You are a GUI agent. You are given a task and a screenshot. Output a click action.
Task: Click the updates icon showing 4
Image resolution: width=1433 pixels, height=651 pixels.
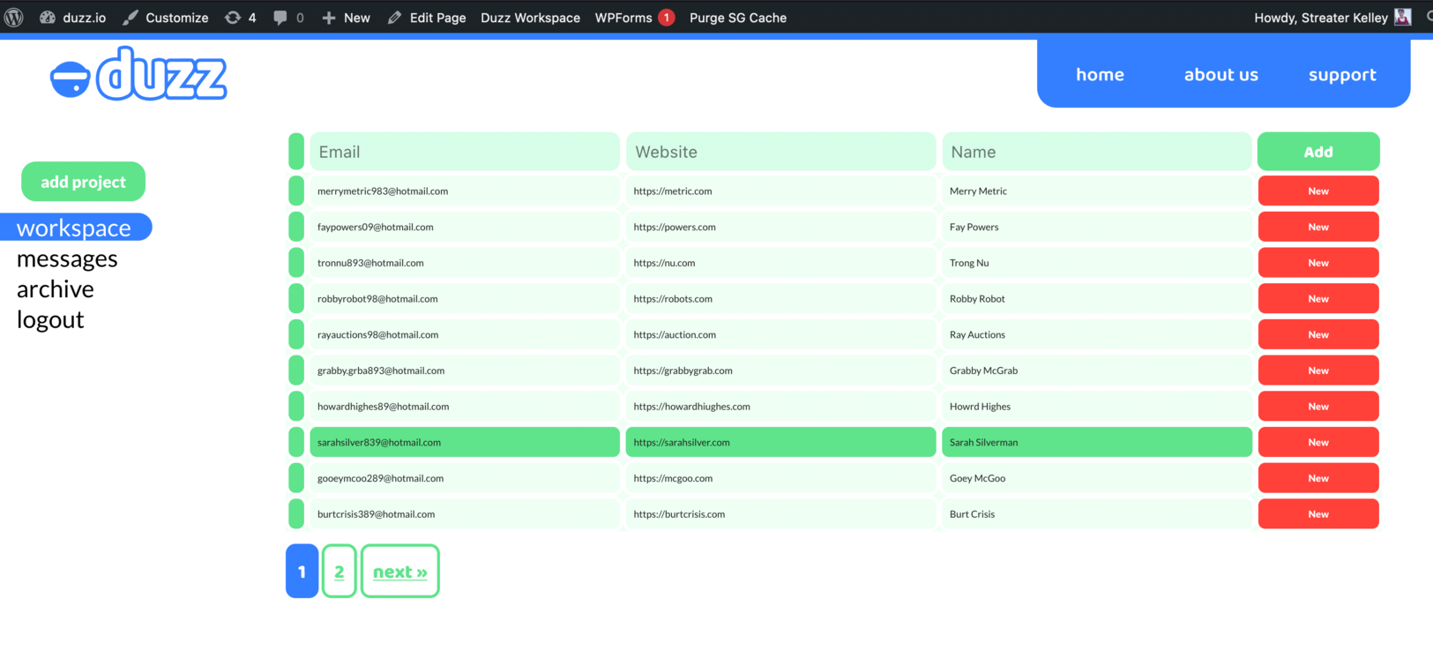241,18
